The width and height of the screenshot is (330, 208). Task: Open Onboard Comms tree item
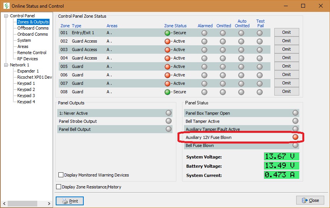[32, 34]
